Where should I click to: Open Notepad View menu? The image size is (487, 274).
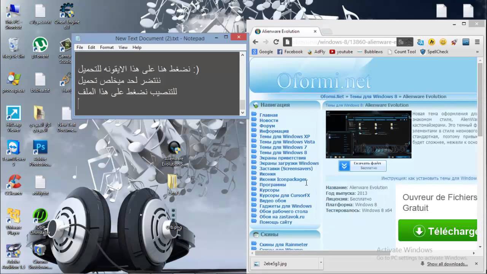123,48
